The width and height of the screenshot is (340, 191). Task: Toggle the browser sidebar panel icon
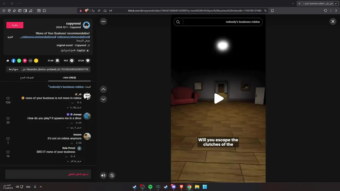tap(25, 11)
